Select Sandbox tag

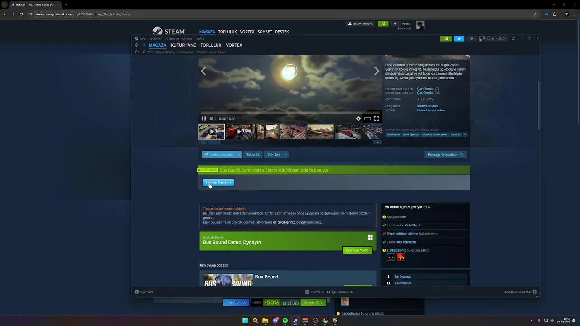455,134
